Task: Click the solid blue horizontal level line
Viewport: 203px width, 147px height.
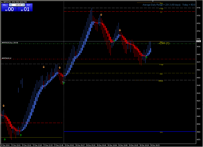Action: 130,131
